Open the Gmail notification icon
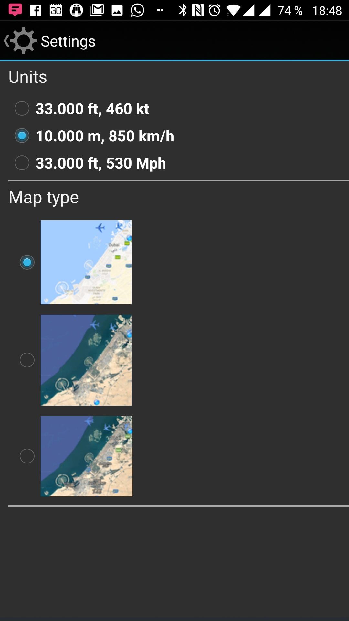The image size is (349, 621). pyautogui.click(x=97, y=10)
